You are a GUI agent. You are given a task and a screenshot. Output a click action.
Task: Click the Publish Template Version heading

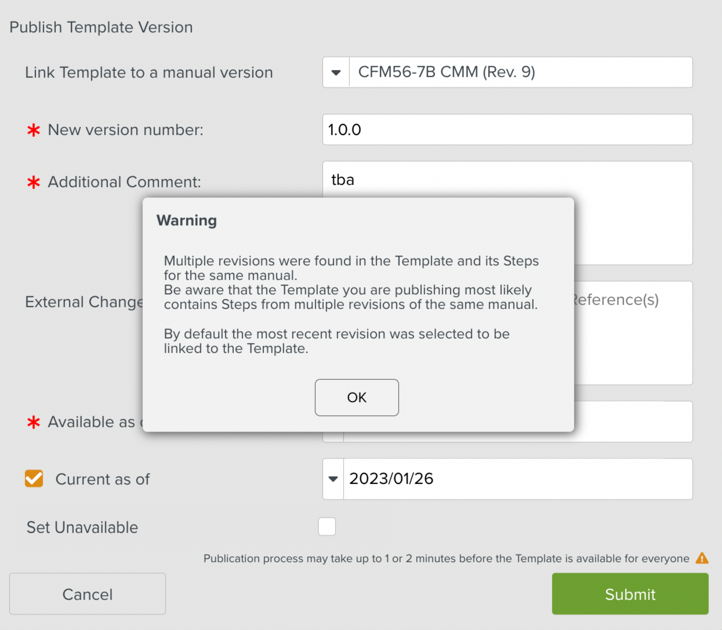click(x=101, y=27)
